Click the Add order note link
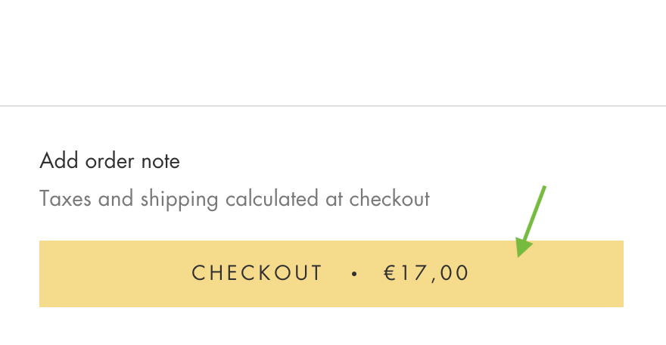 (110, 161)
